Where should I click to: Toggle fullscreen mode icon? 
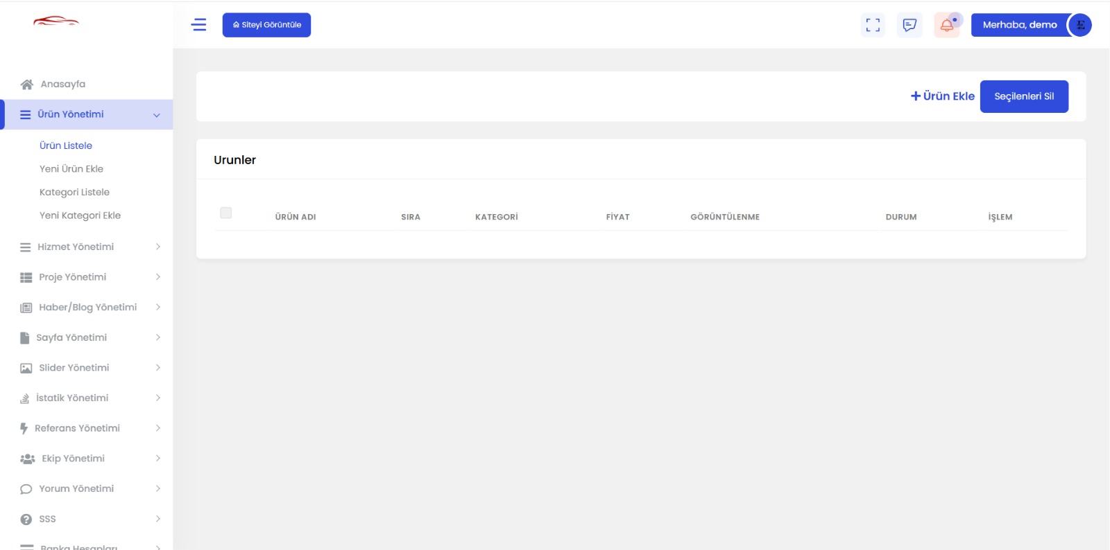(873, 25)
